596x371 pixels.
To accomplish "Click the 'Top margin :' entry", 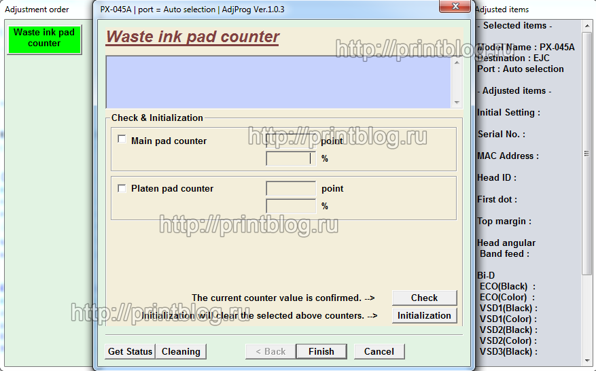I will [504, 222].
